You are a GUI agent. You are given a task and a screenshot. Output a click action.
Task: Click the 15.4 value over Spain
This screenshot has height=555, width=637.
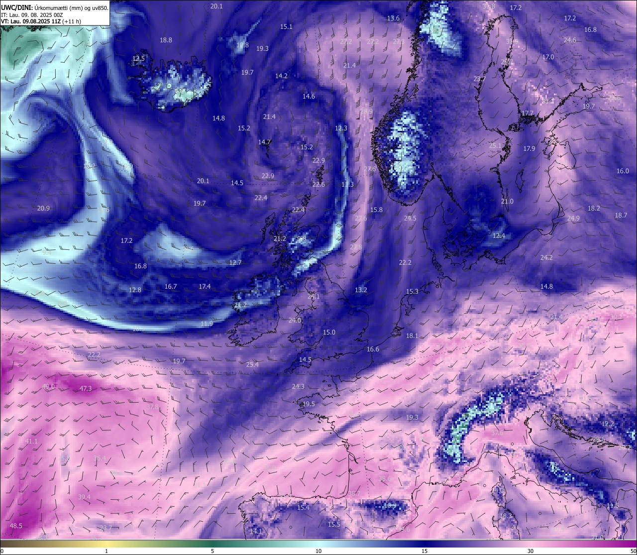click(x=303, y=507)
